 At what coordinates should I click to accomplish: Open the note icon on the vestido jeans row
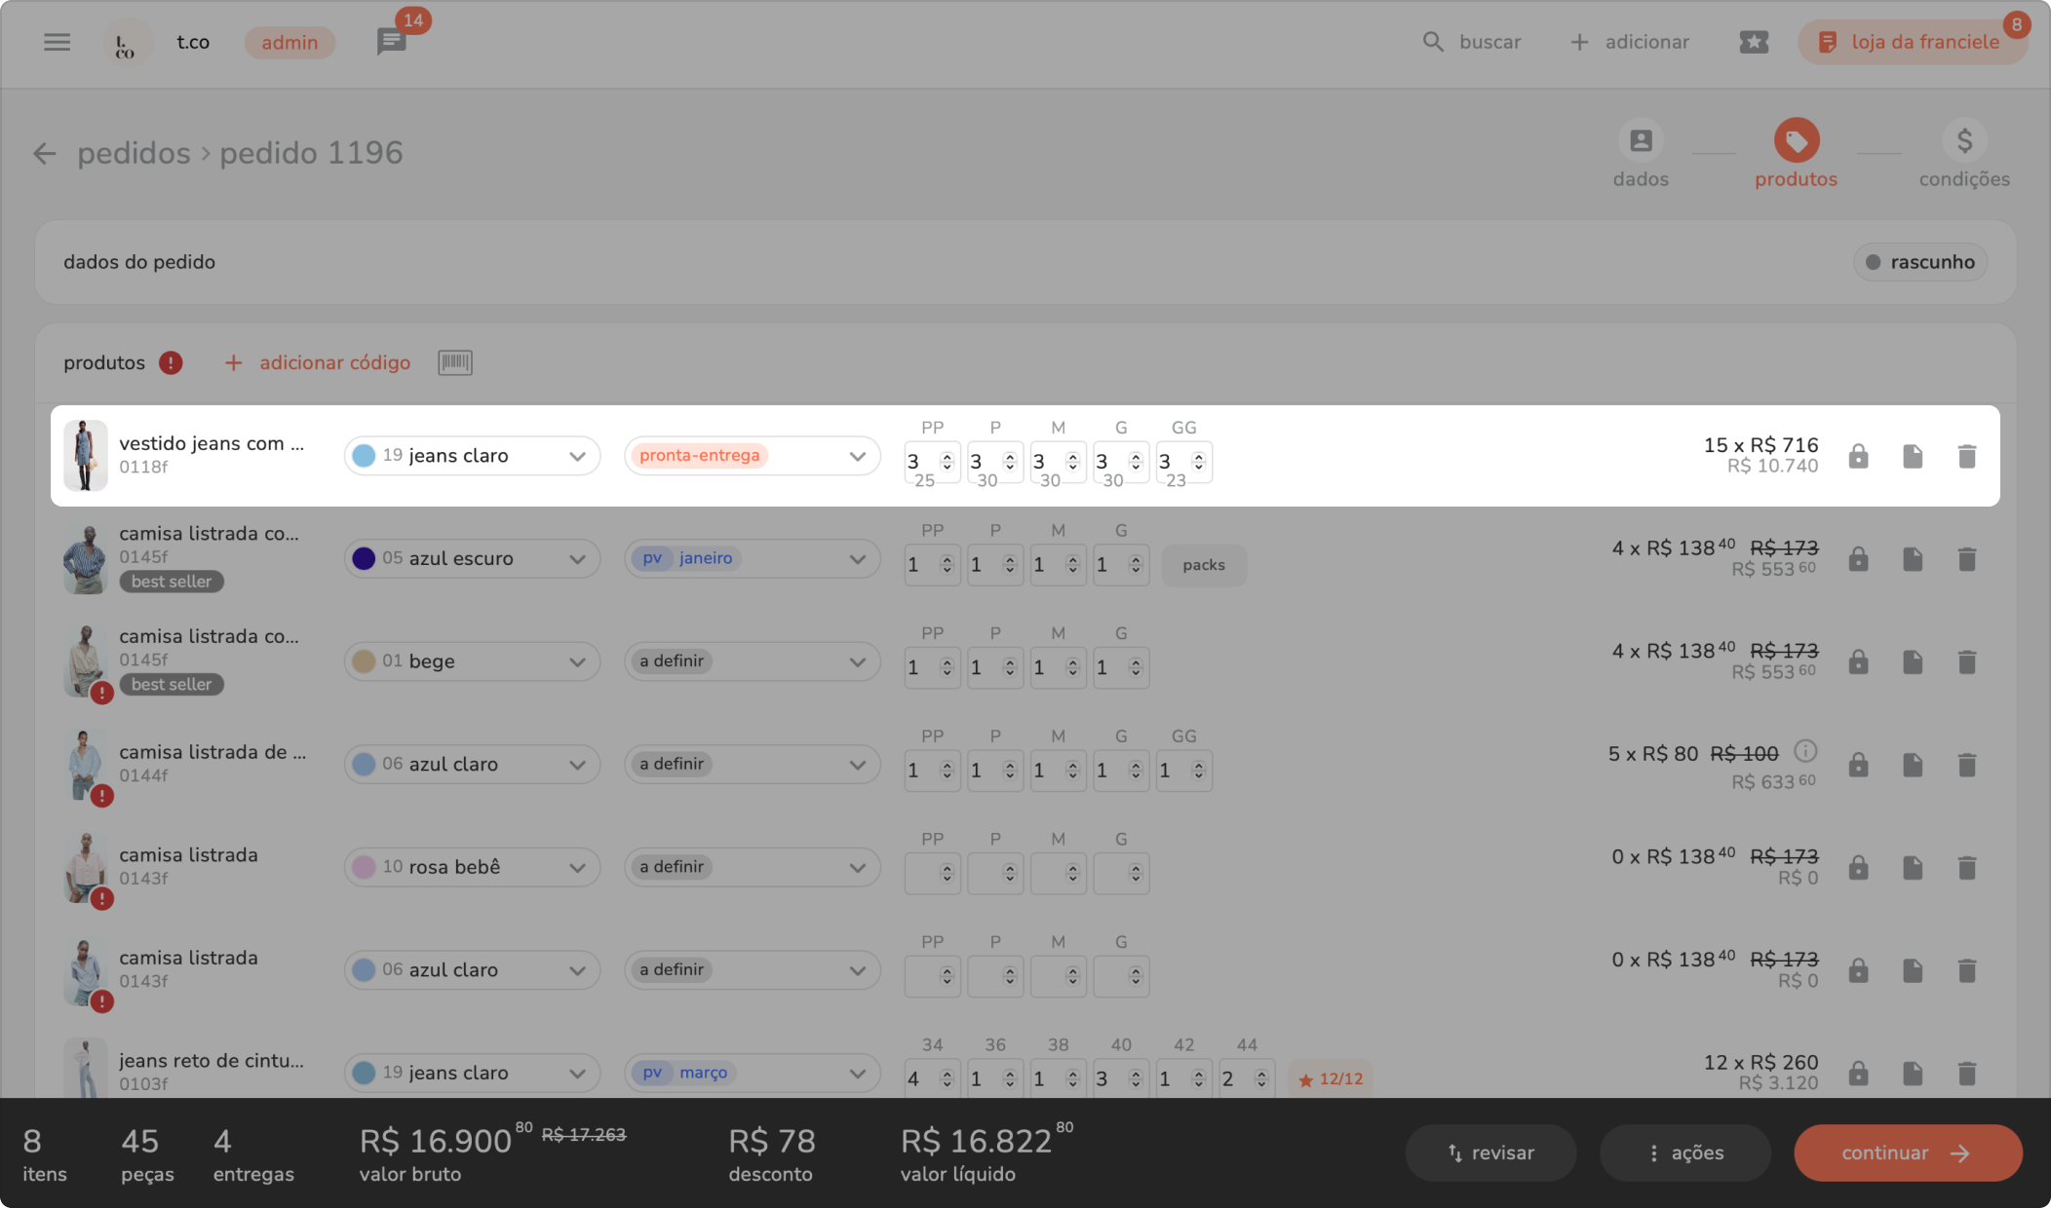coord(1912,456)
